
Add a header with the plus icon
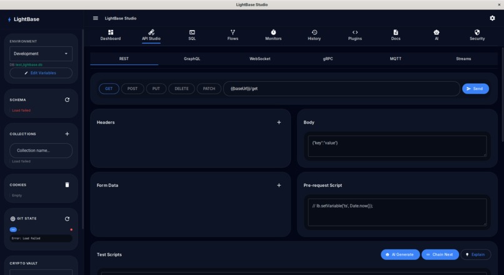[279, 122]
